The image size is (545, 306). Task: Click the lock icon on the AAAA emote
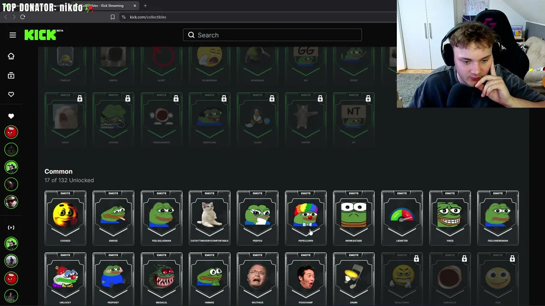pos(80,99)
